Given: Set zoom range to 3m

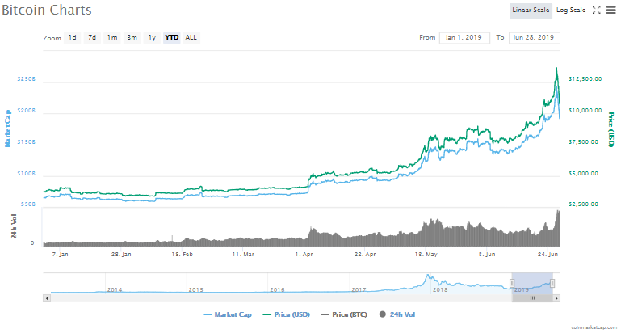Looking at the screenshot, I should (x=132, y=37).
